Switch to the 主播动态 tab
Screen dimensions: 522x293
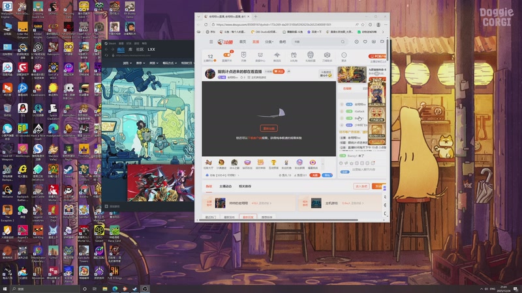click(x=225, y=186)
